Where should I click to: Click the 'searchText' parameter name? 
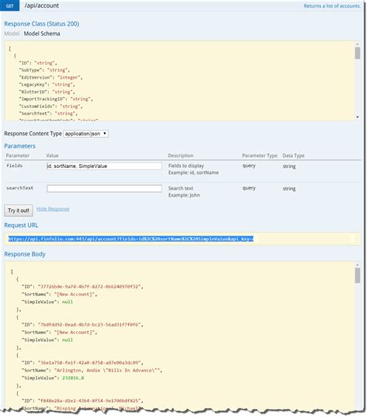[x=19, y=188]
